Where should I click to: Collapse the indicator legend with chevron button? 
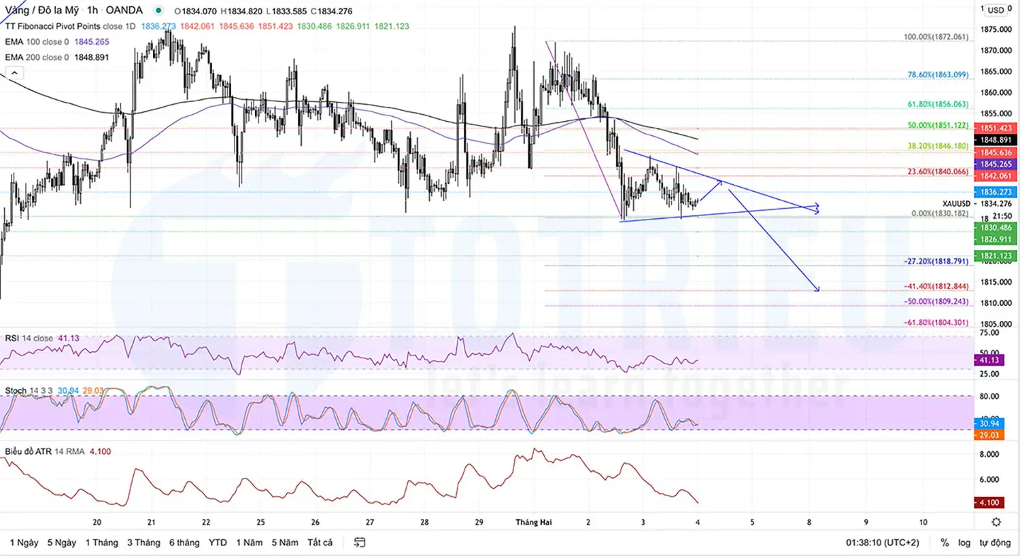pyautogui.click(x=14, y=72)
